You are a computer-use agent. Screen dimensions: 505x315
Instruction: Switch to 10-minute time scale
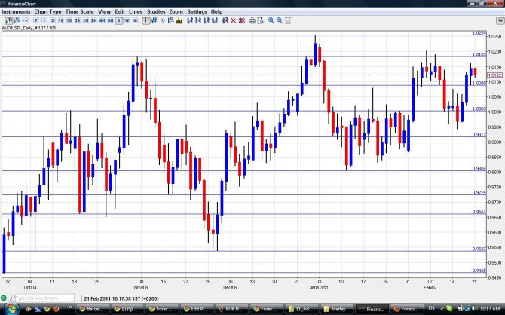60,20
